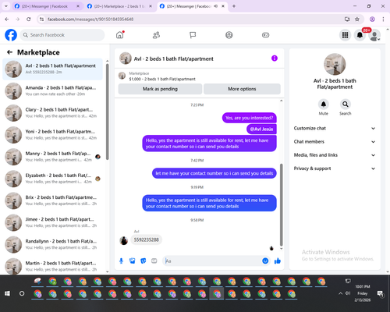Search in conversation with magnifier icon
Screen dimensions: 390x312
346,105
